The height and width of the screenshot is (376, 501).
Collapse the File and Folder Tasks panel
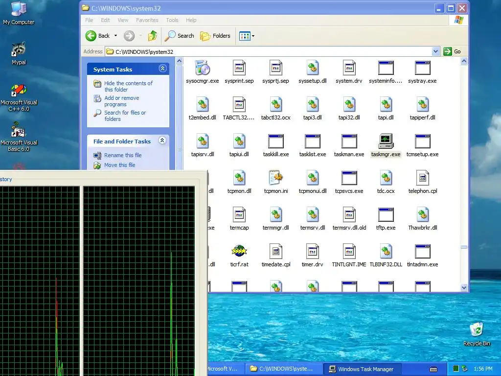162,141
